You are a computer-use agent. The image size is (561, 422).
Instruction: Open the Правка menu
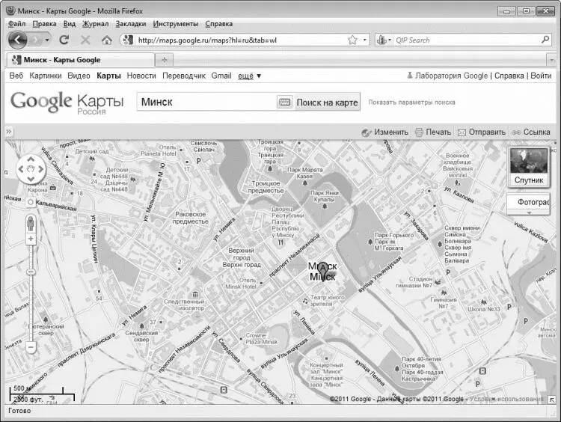[44, 24]
